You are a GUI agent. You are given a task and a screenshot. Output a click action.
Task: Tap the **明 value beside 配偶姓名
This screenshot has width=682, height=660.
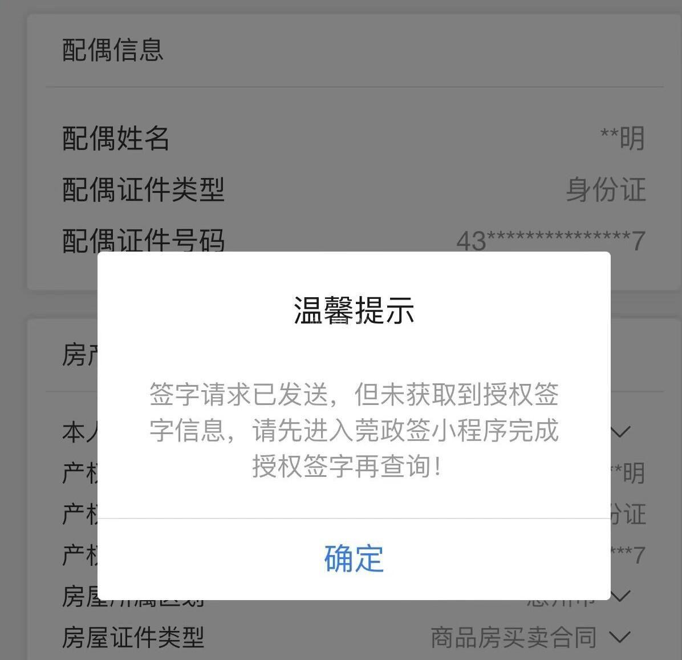tap(623, 139)
